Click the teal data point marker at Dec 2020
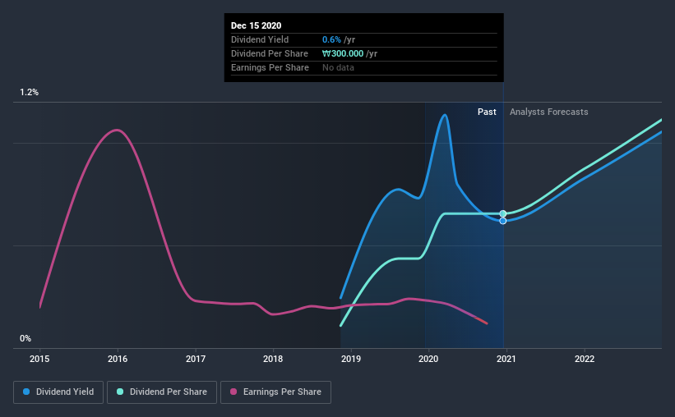Image resolution: width=675 pixels, height=417 pixels. 503,213
